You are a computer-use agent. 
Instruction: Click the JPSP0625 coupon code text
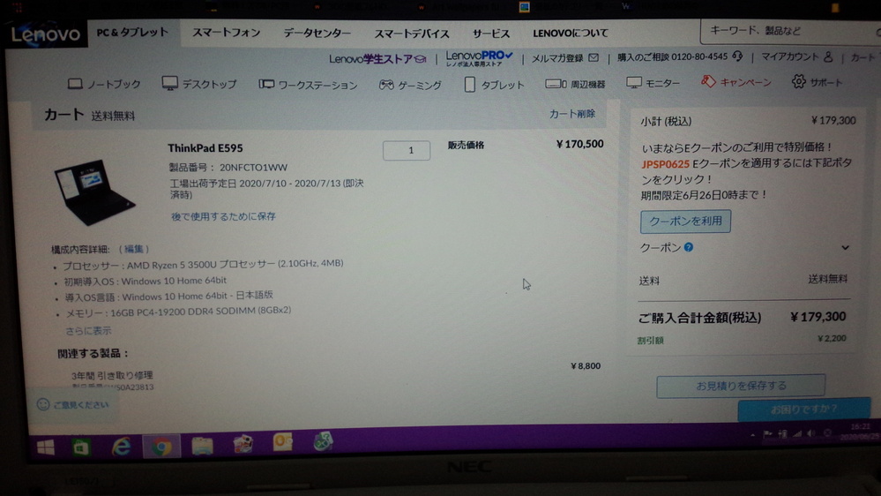(665, 164)
